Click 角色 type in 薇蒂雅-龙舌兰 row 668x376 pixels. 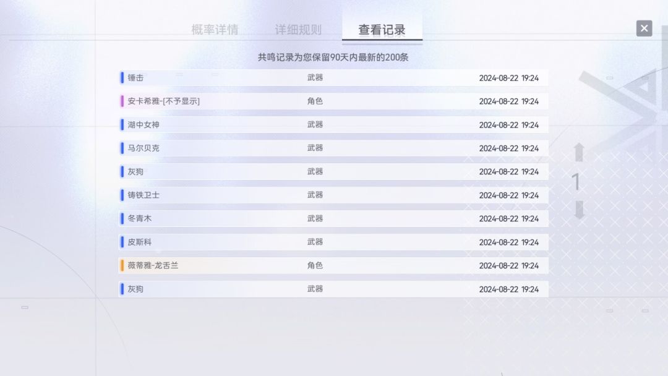(315, 265)
